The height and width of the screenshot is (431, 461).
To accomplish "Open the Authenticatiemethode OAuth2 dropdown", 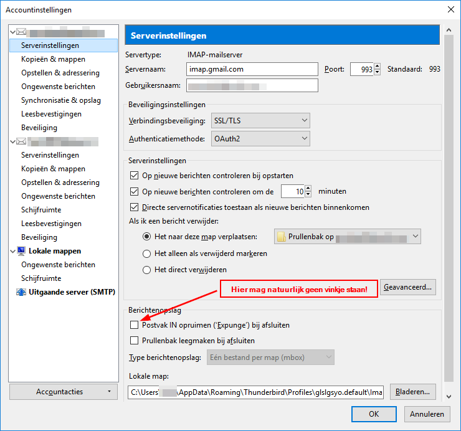I will pos(260,138).
